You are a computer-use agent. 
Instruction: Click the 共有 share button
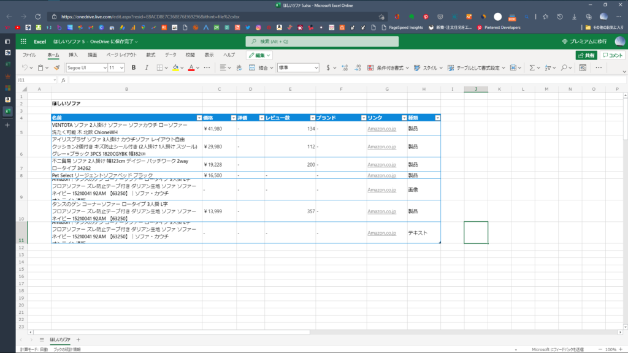point(586,55)
